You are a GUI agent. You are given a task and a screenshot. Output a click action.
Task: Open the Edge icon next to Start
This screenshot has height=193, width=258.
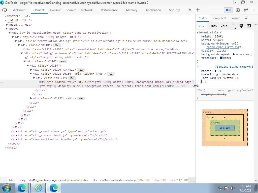(22, 188)
